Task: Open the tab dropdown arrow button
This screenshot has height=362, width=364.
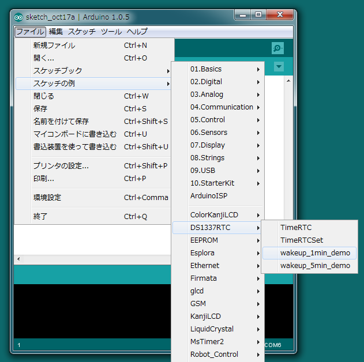Action: click(x=279, y=66)
